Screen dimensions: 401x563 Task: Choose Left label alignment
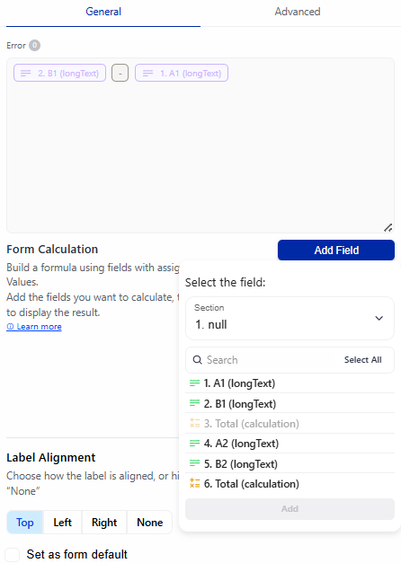click(63, 523)
